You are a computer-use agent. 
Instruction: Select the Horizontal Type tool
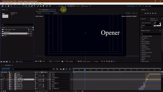[x=35, y=6]
